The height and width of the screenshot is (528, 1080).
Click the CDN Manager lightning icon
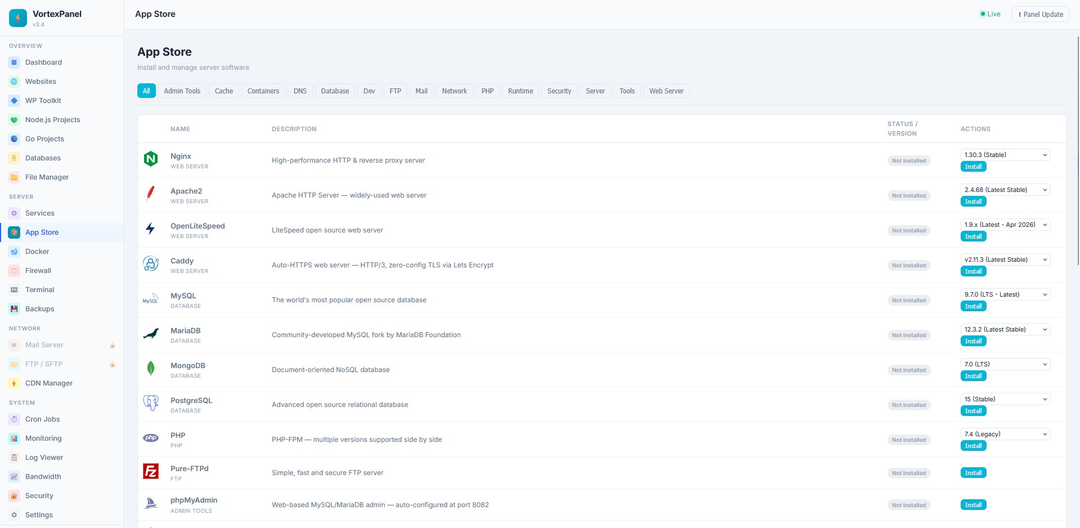pos(15,383)
